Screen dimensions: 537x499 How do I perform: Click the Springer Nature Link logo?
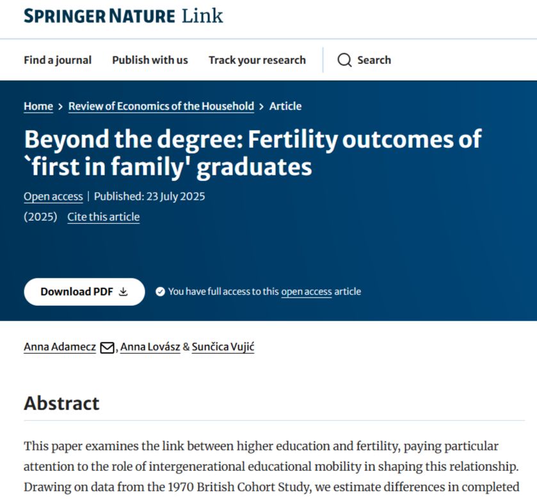tap(124, 16)
